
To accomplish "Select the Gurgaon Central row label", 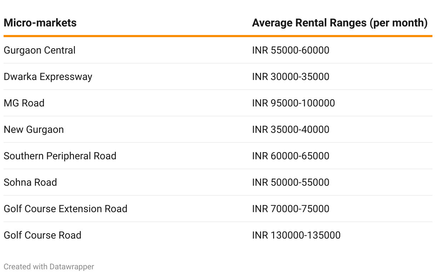I will tap(40, 50).
